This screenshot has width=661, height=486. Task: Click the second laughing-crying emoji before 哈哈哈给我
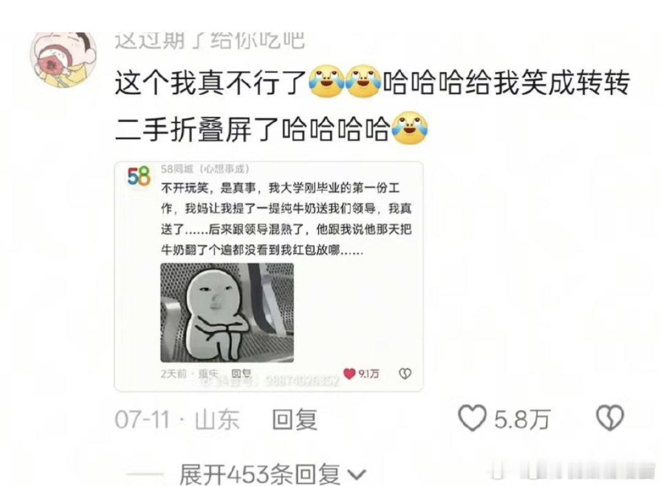[x=363, y=82]
